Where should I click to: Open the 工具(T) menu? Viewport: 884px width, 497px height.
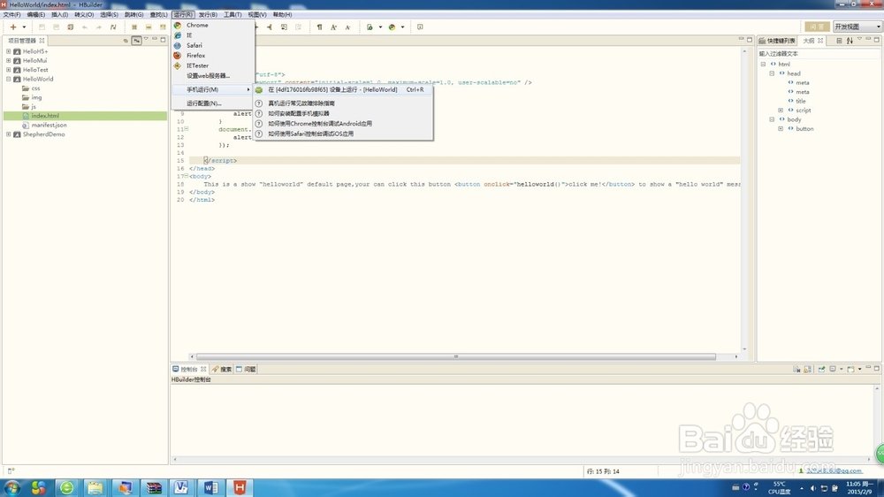232,15
